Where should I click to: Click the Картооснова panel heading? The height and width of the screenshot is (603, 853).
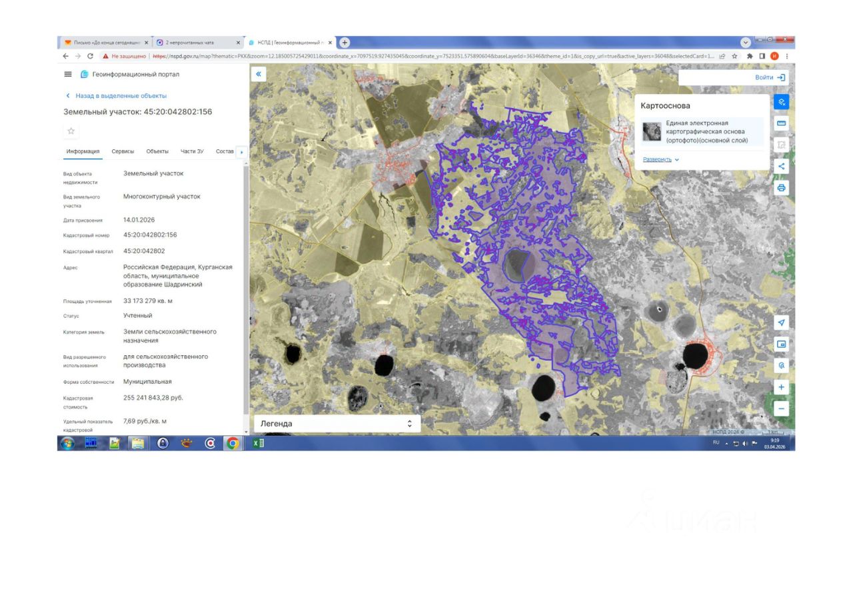[666, 106]
